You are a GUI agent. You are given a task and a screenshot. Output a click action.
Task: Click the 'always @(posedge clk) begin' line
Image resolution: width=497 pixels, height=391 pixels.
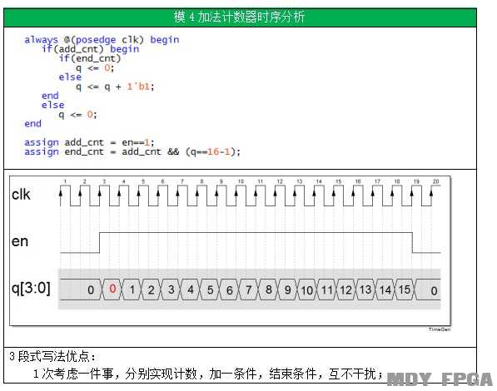pos(102,40)
